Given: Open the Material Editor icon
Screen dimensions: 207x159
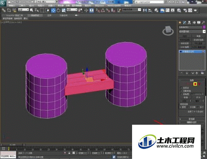Looking at the screenshot, I should point(179,10).
